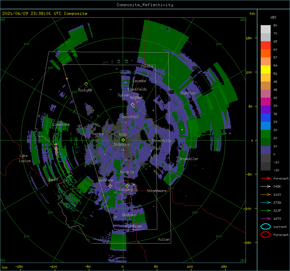This screenshot has height=271, width=290.
Task: Click the yellow radar center marker near Olds
Action: click(123, 140)
